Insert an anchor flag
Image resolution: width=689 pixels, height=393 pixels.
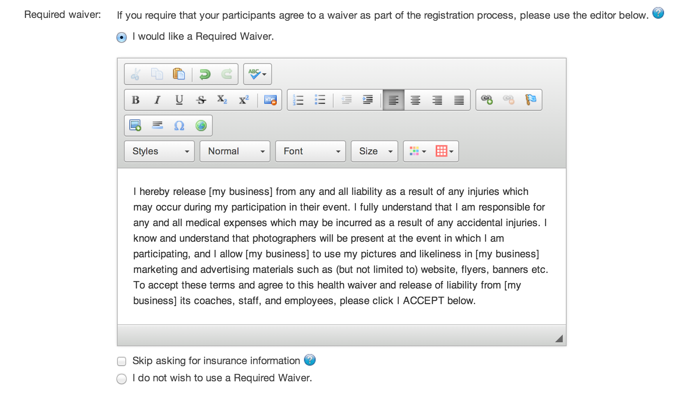[530, 100]
